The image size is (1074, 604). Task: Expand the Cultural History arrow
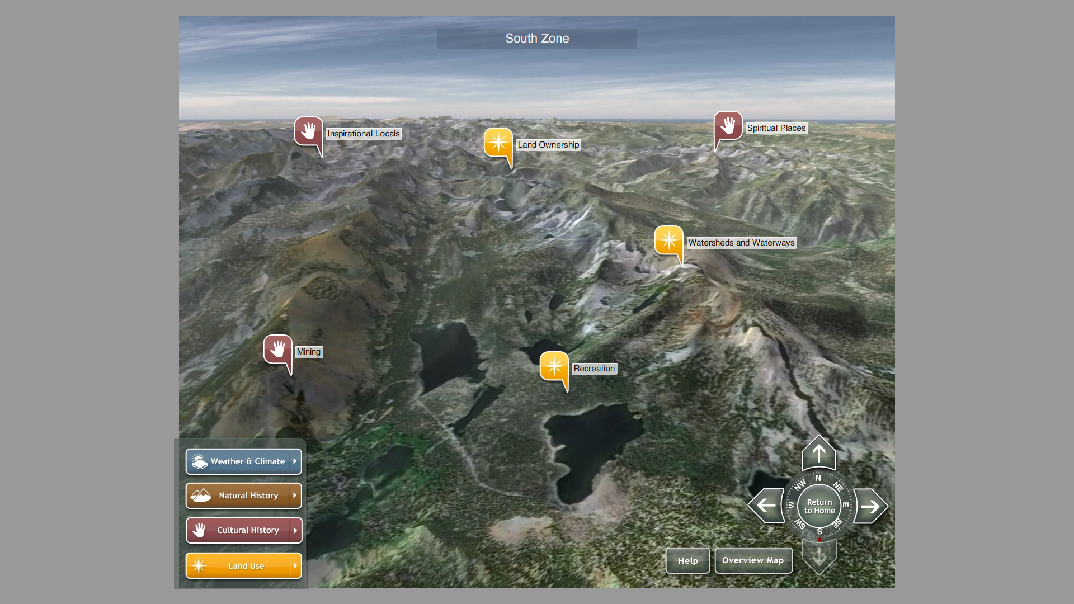(x=295, y=530)
